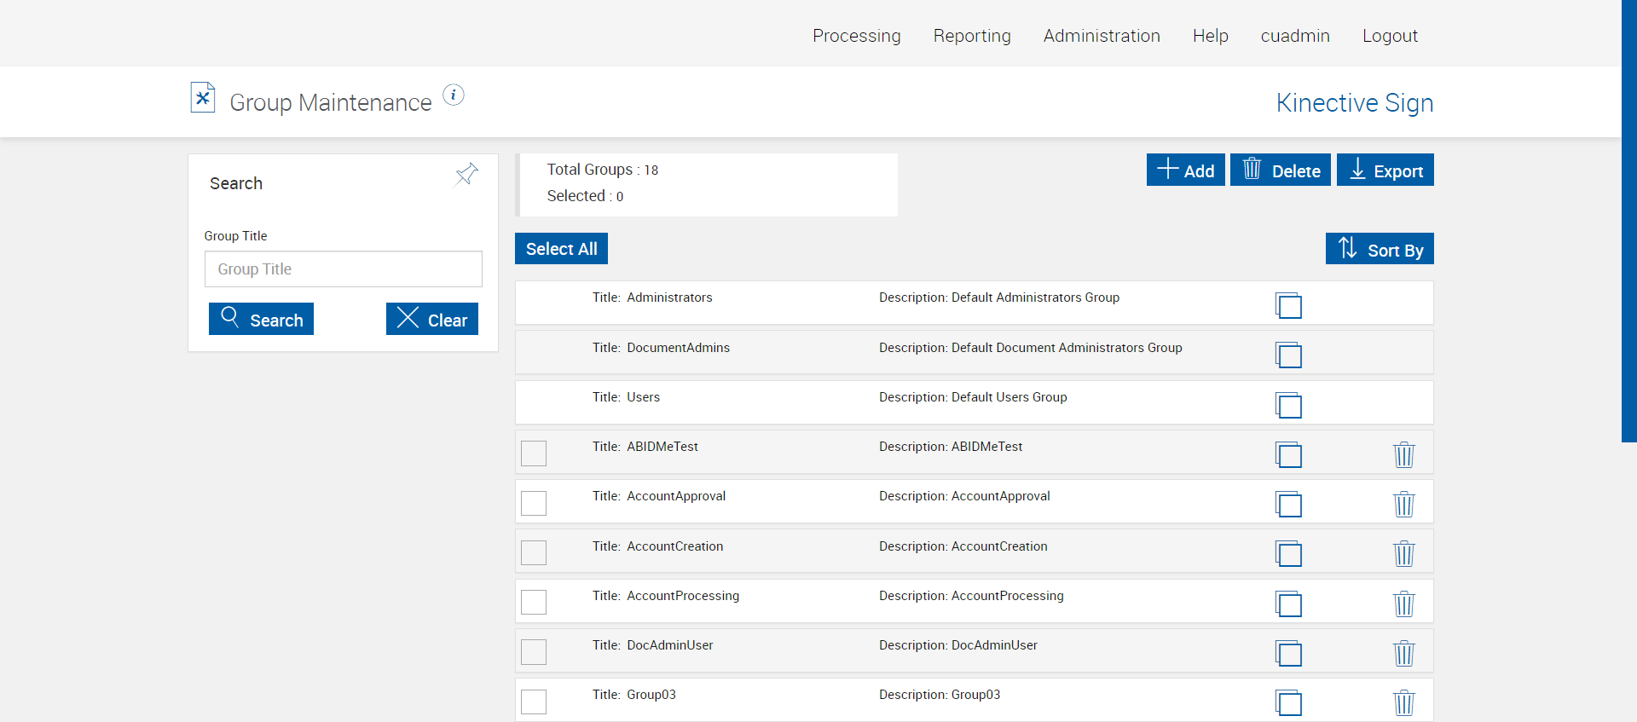Click trash icon for AccountApproval row

pyautogui.click(x=1403, y=504)
